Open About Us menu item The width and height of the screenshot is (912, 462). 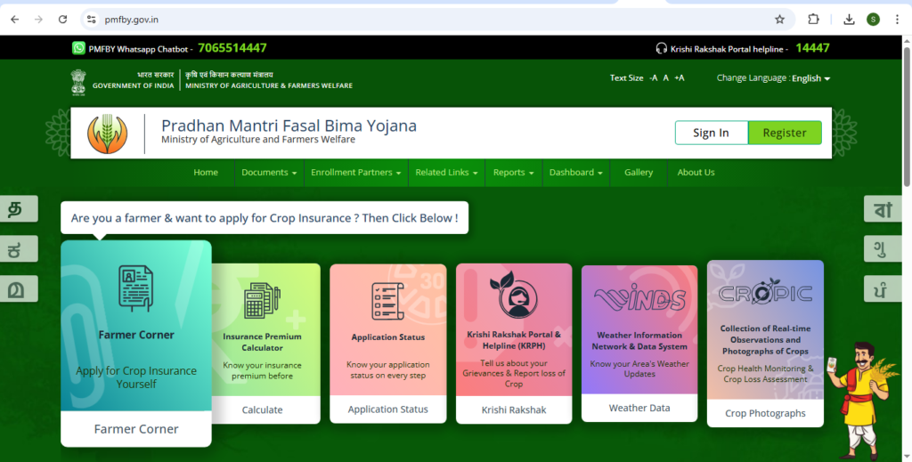696,173
